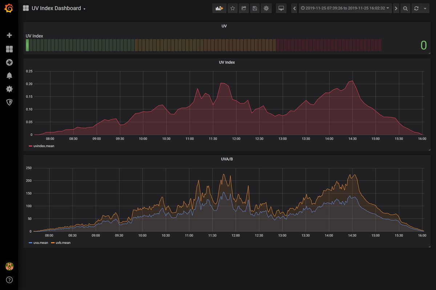This screenshot has width=436, height=290.
Task: Open the Explore compass icon
Action: (x=9, y=62)
